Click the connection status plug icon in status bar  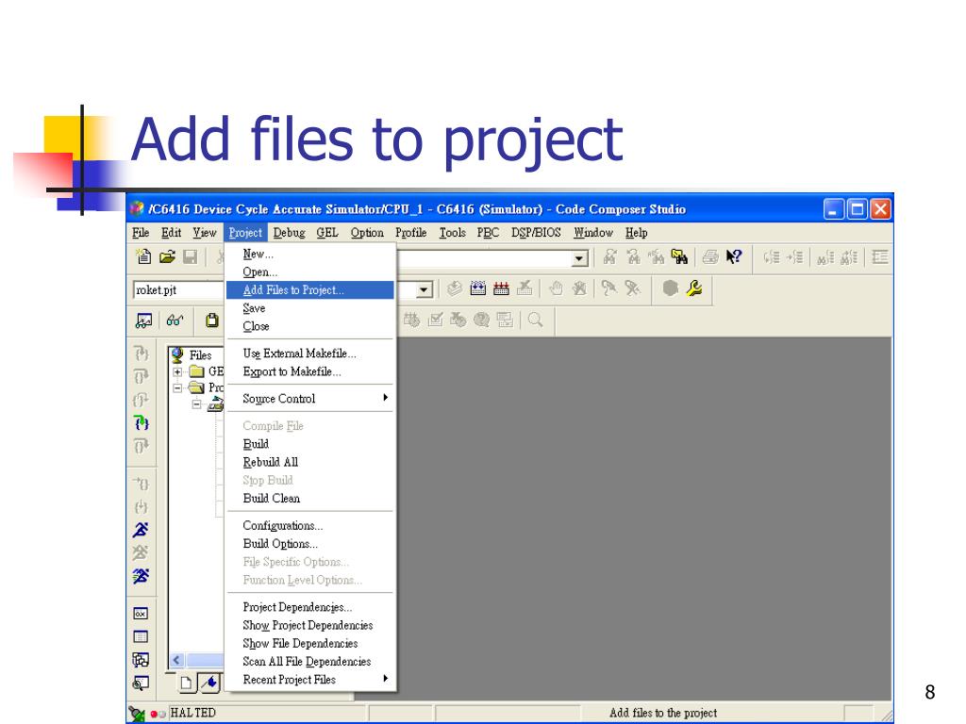[136, 714]
